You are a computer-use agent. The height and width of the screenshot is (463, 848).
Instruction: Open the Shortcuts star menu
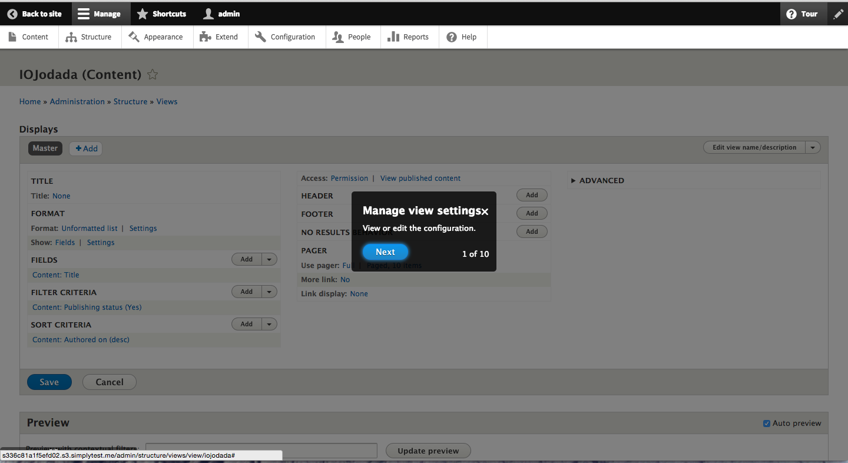click(x=143, y=14)
